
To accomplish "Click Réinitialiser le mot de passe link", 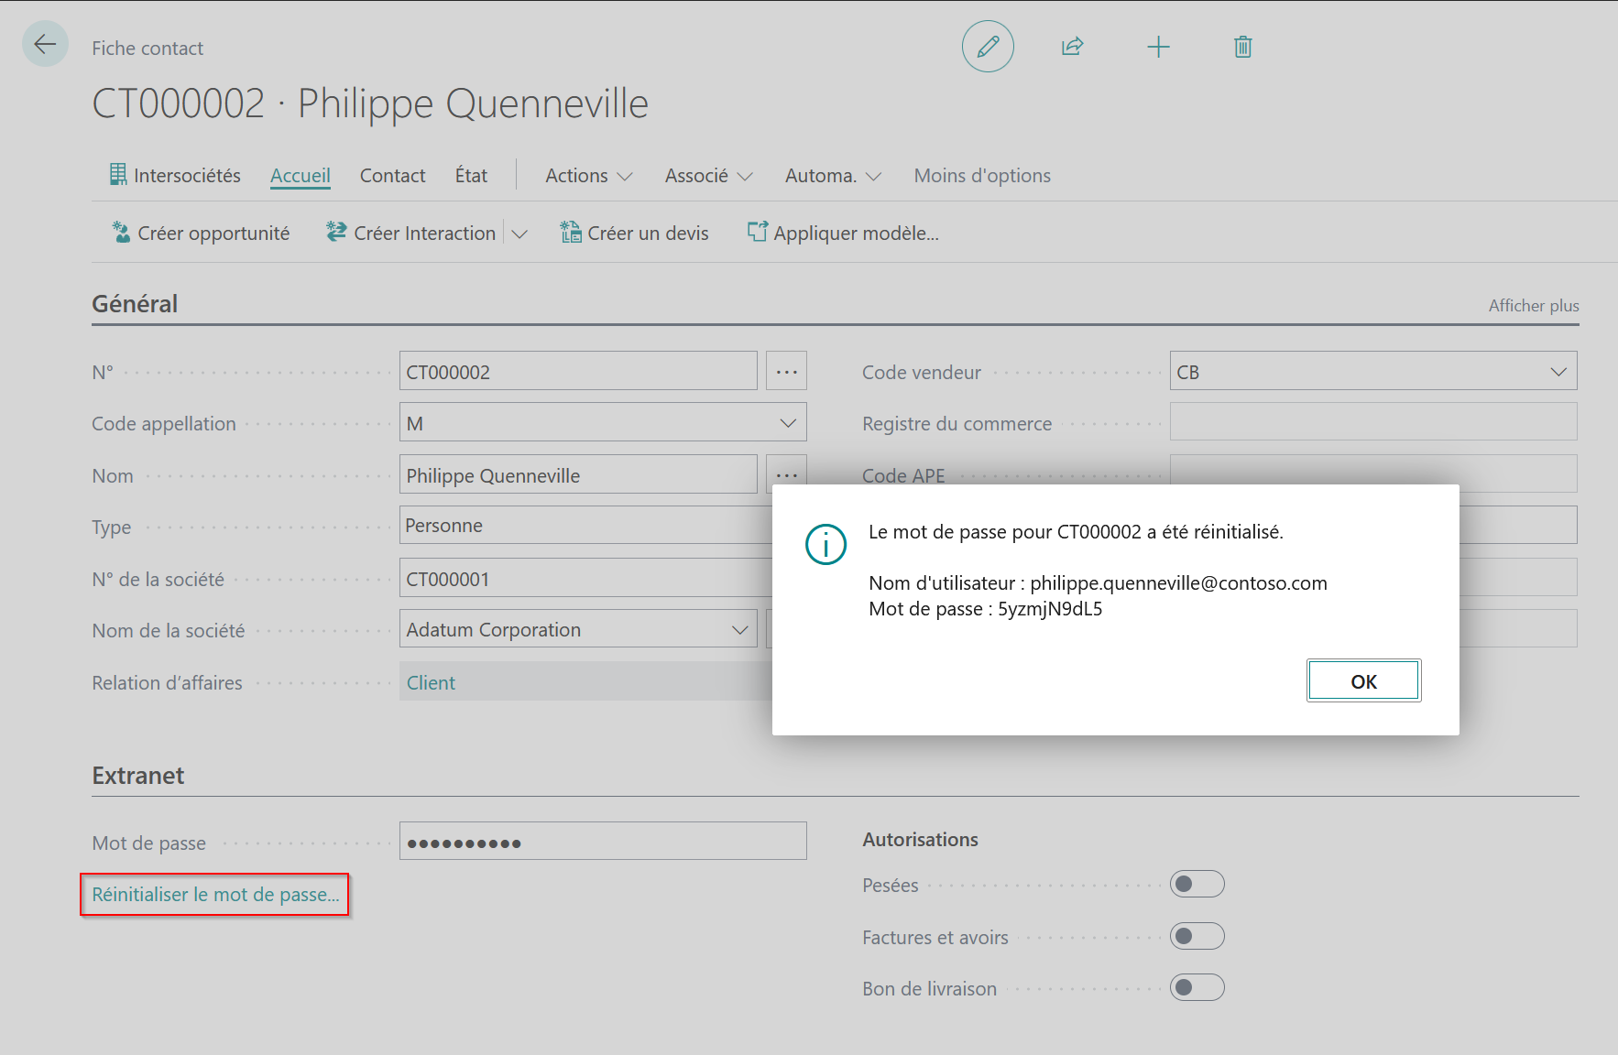I will tap(215, 895).
